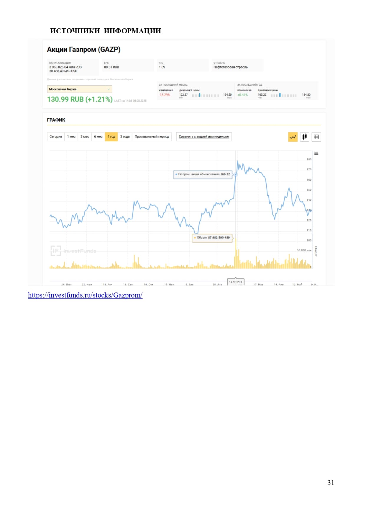The width and height of the screenshot is (366, 518).
Task: Select the 3 мес period tab
Action: pos(85,137)
